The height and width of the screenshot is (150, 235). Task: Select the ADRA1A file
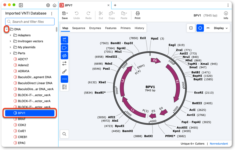click(21, 71)
